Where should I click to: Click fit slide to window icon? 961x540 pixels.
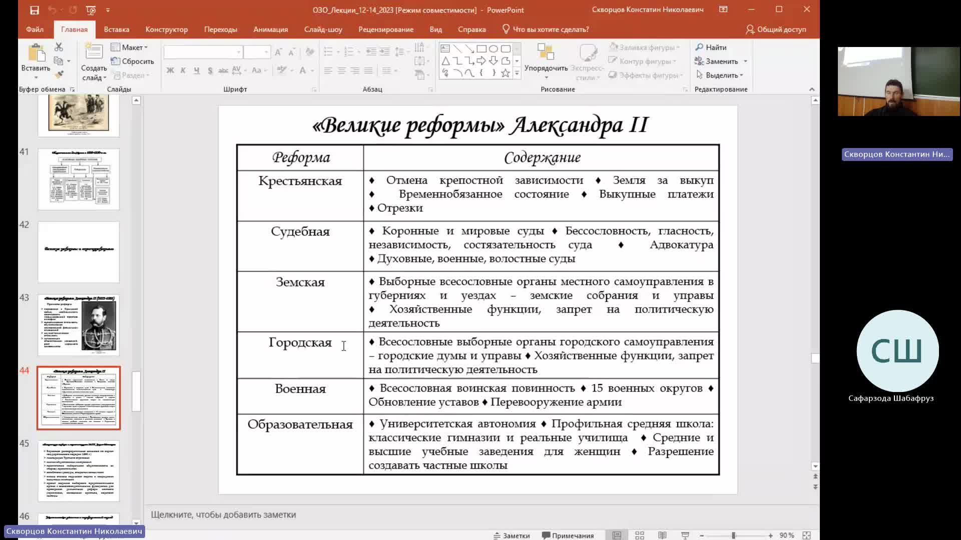point(806,535)
